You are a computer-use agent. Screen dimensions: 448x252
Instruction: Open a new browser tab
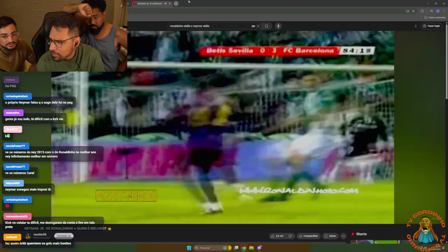tap(176, 3)
